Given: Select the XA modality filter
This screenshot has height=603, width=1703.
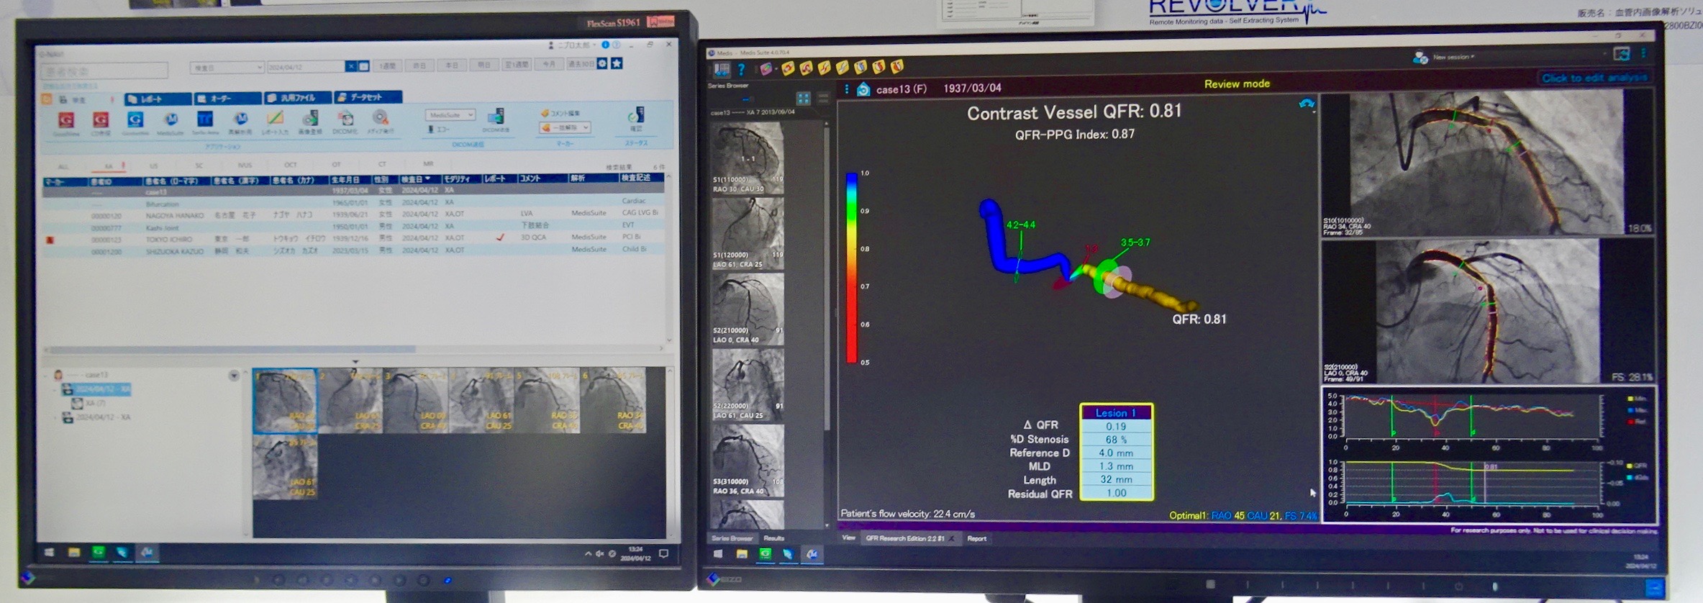Looking at the screenshot, I should [x=109, y=166].
